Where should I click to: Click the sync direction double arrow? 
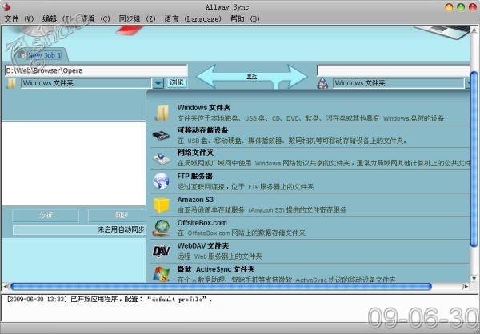click(252, 77)
